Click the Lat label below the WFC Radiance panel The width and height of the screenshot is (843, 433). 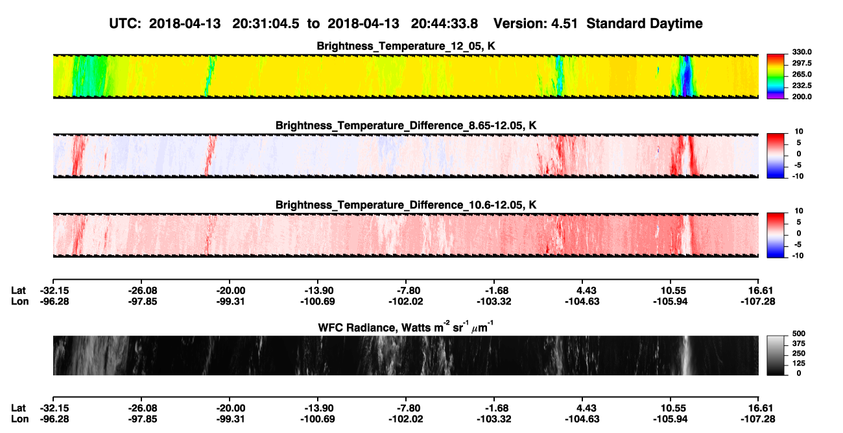19,408
